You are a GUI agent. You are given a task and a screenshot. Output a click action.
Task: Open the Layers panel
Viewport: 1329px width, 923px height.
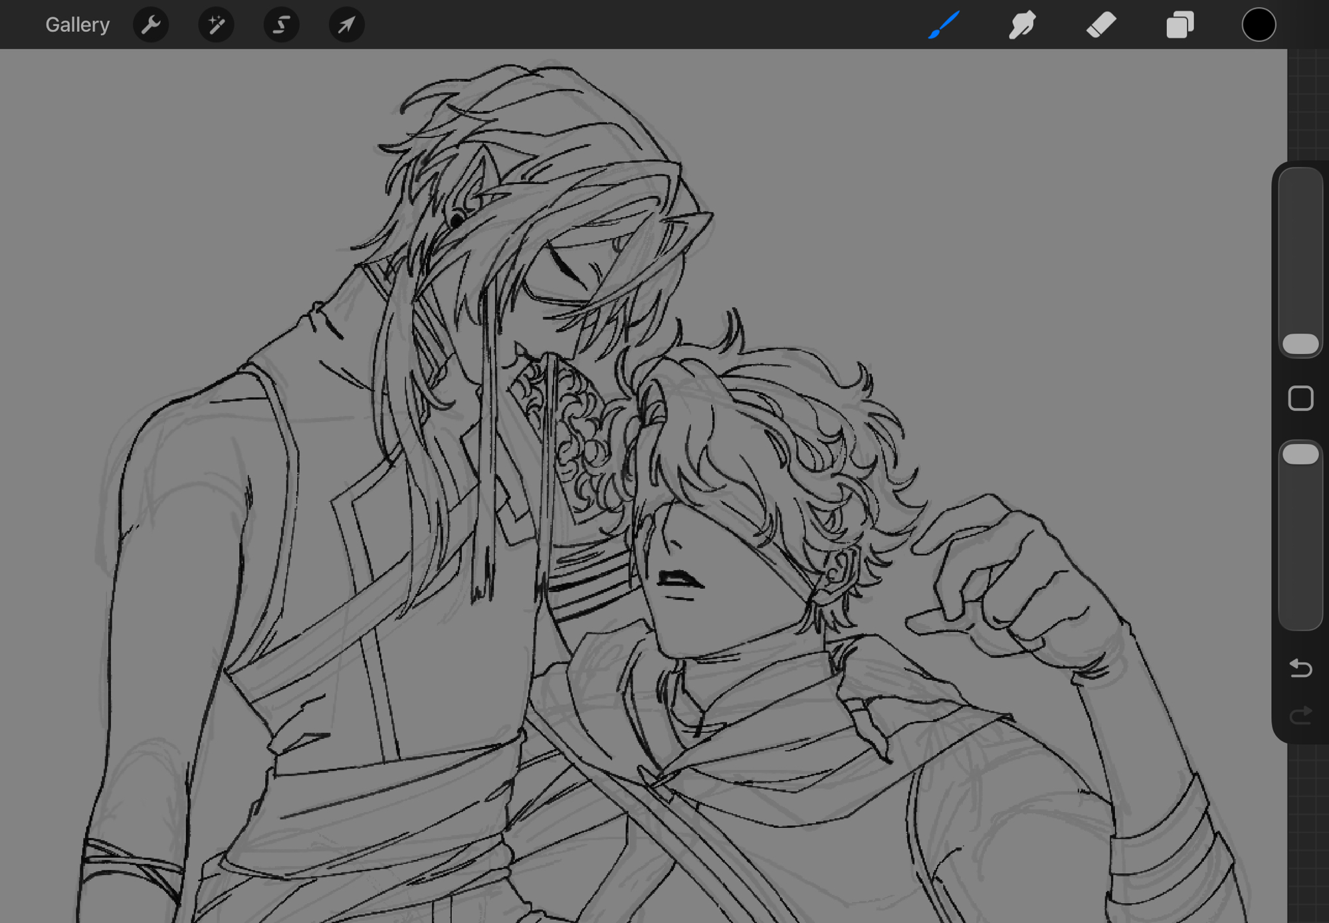[1180, 25]
